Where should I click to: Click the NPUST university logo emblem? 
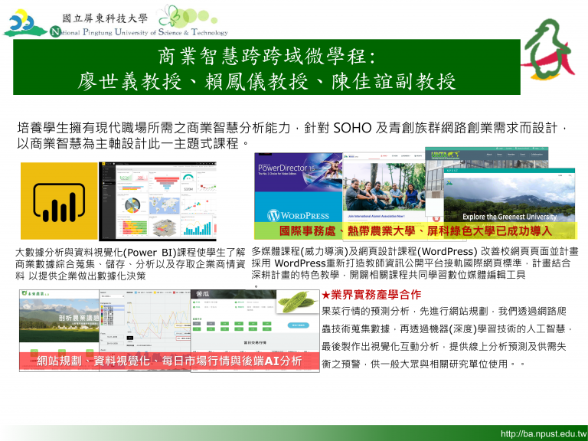(x=25, y=22)
